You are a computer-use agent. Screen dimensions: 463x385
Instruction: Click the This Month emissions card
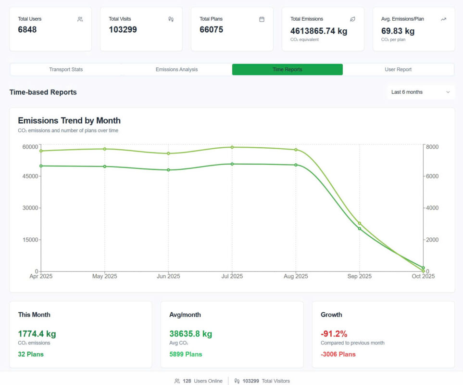click(80, 334)
